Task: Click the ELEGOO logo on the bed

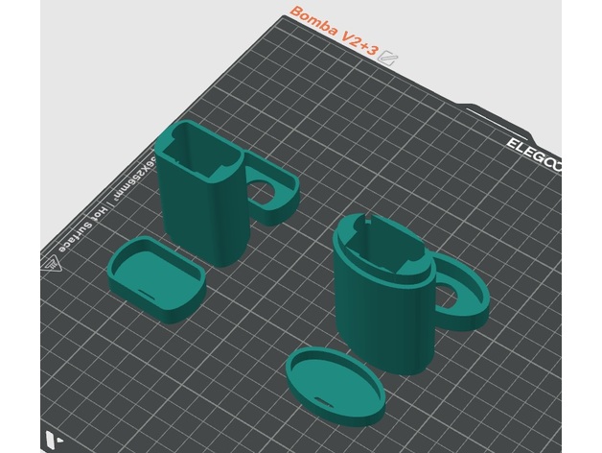Action: [534, 155]
